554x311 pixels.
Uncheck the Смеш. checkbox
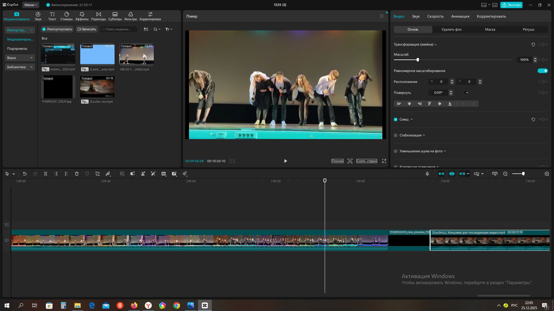[x=396, y=119]
